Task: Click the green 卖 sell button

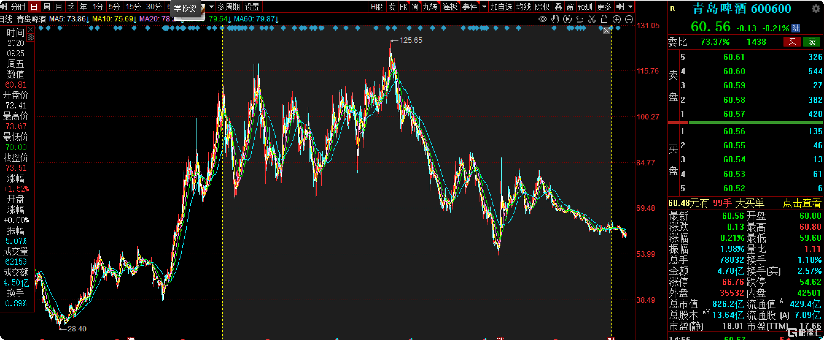Action: pyautogui.click(x=812, y=41)
